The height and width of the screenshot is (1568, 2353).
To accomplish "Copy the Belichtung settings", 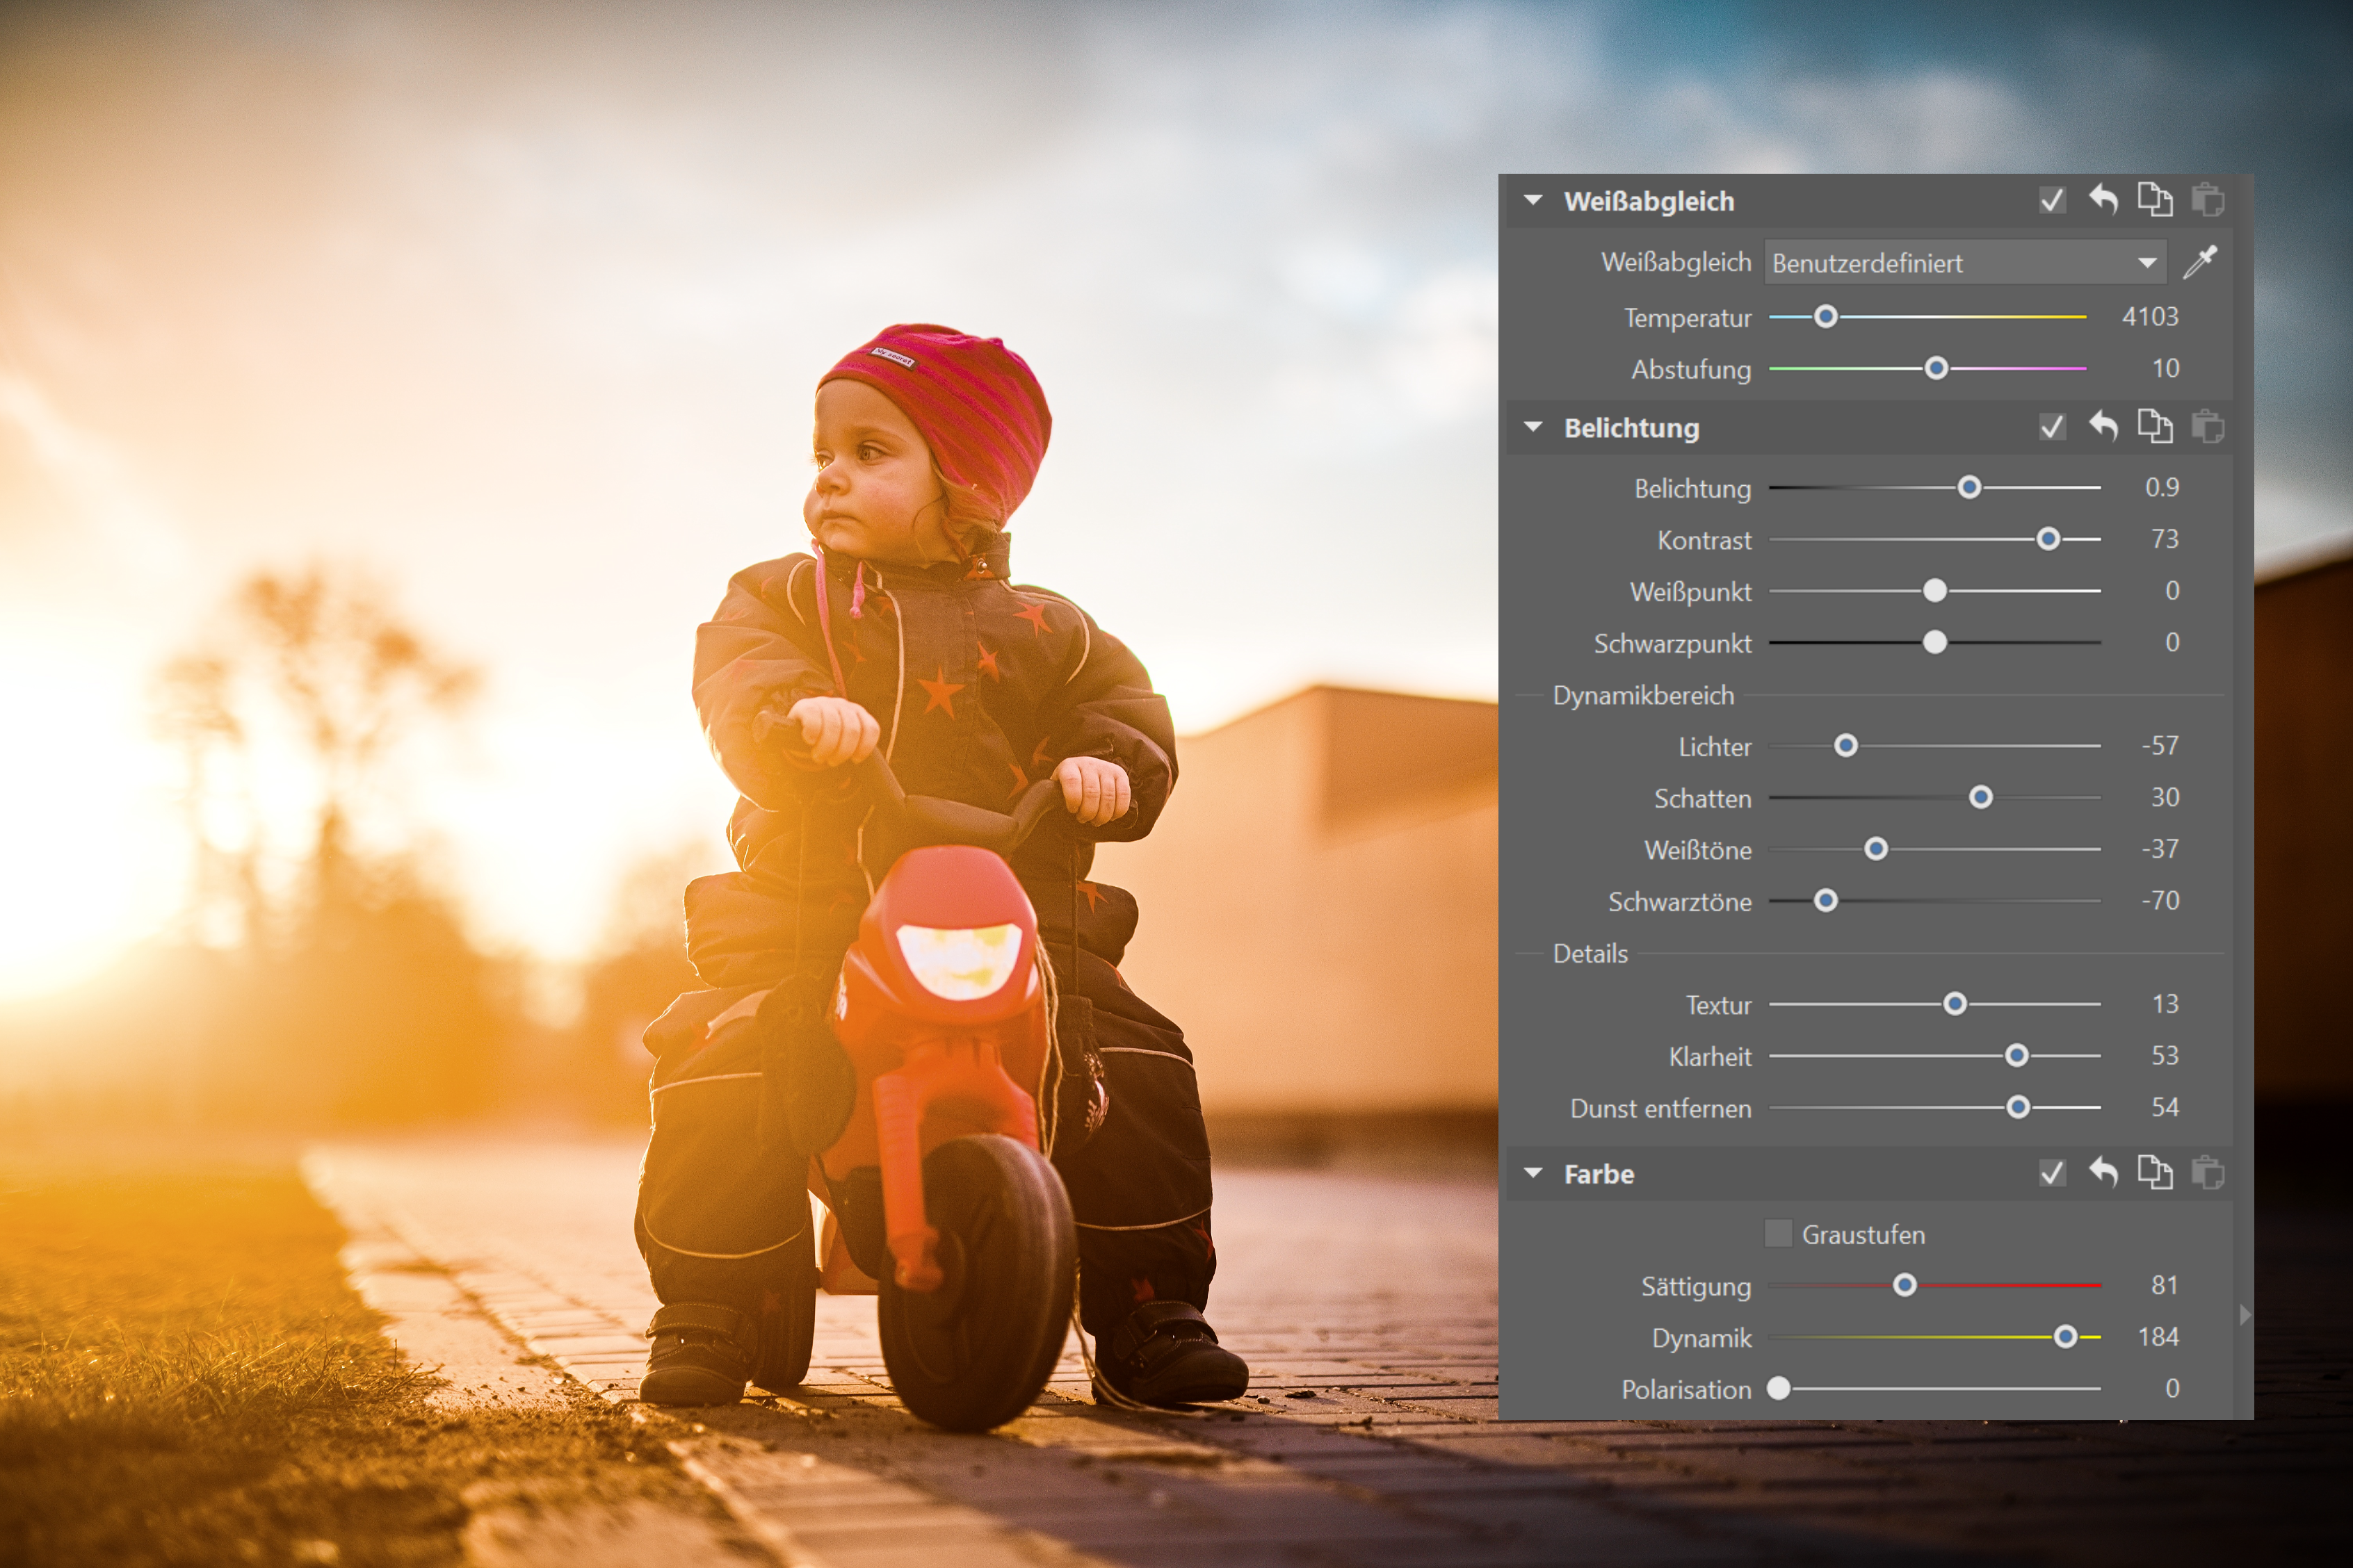I will pos(2155,427).
